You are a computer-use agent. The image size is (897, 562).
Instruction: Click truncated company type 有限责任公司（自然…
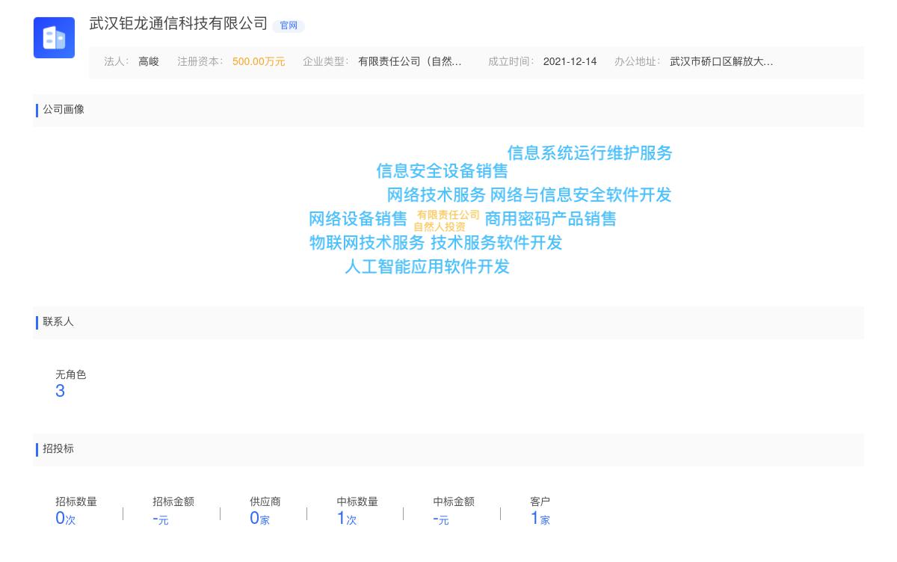[x=410, y=61]
